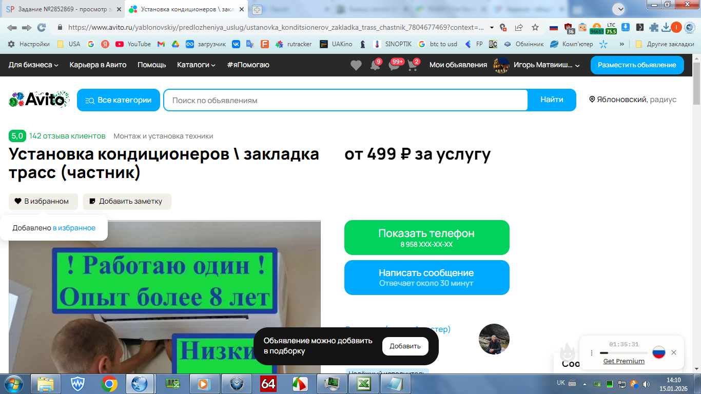Click Добавить заметку button
The height and width of the screenshot is (394, 701).
click(x=127, y=202)
